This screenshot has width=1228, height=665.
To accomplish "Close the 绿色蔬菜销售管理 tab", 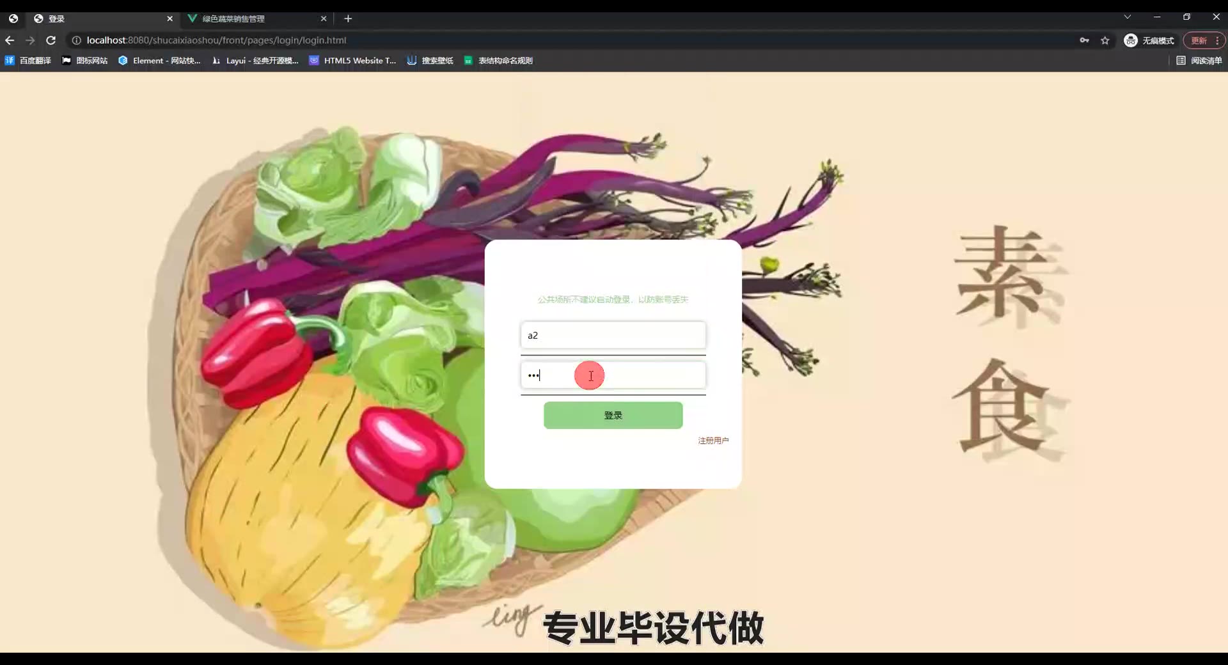I will [324, 19].
